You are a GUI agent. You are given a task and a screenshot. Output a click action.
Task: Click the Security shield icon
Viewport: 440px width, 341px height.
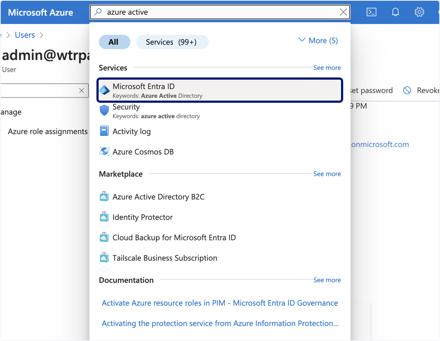tap(104, 110)
